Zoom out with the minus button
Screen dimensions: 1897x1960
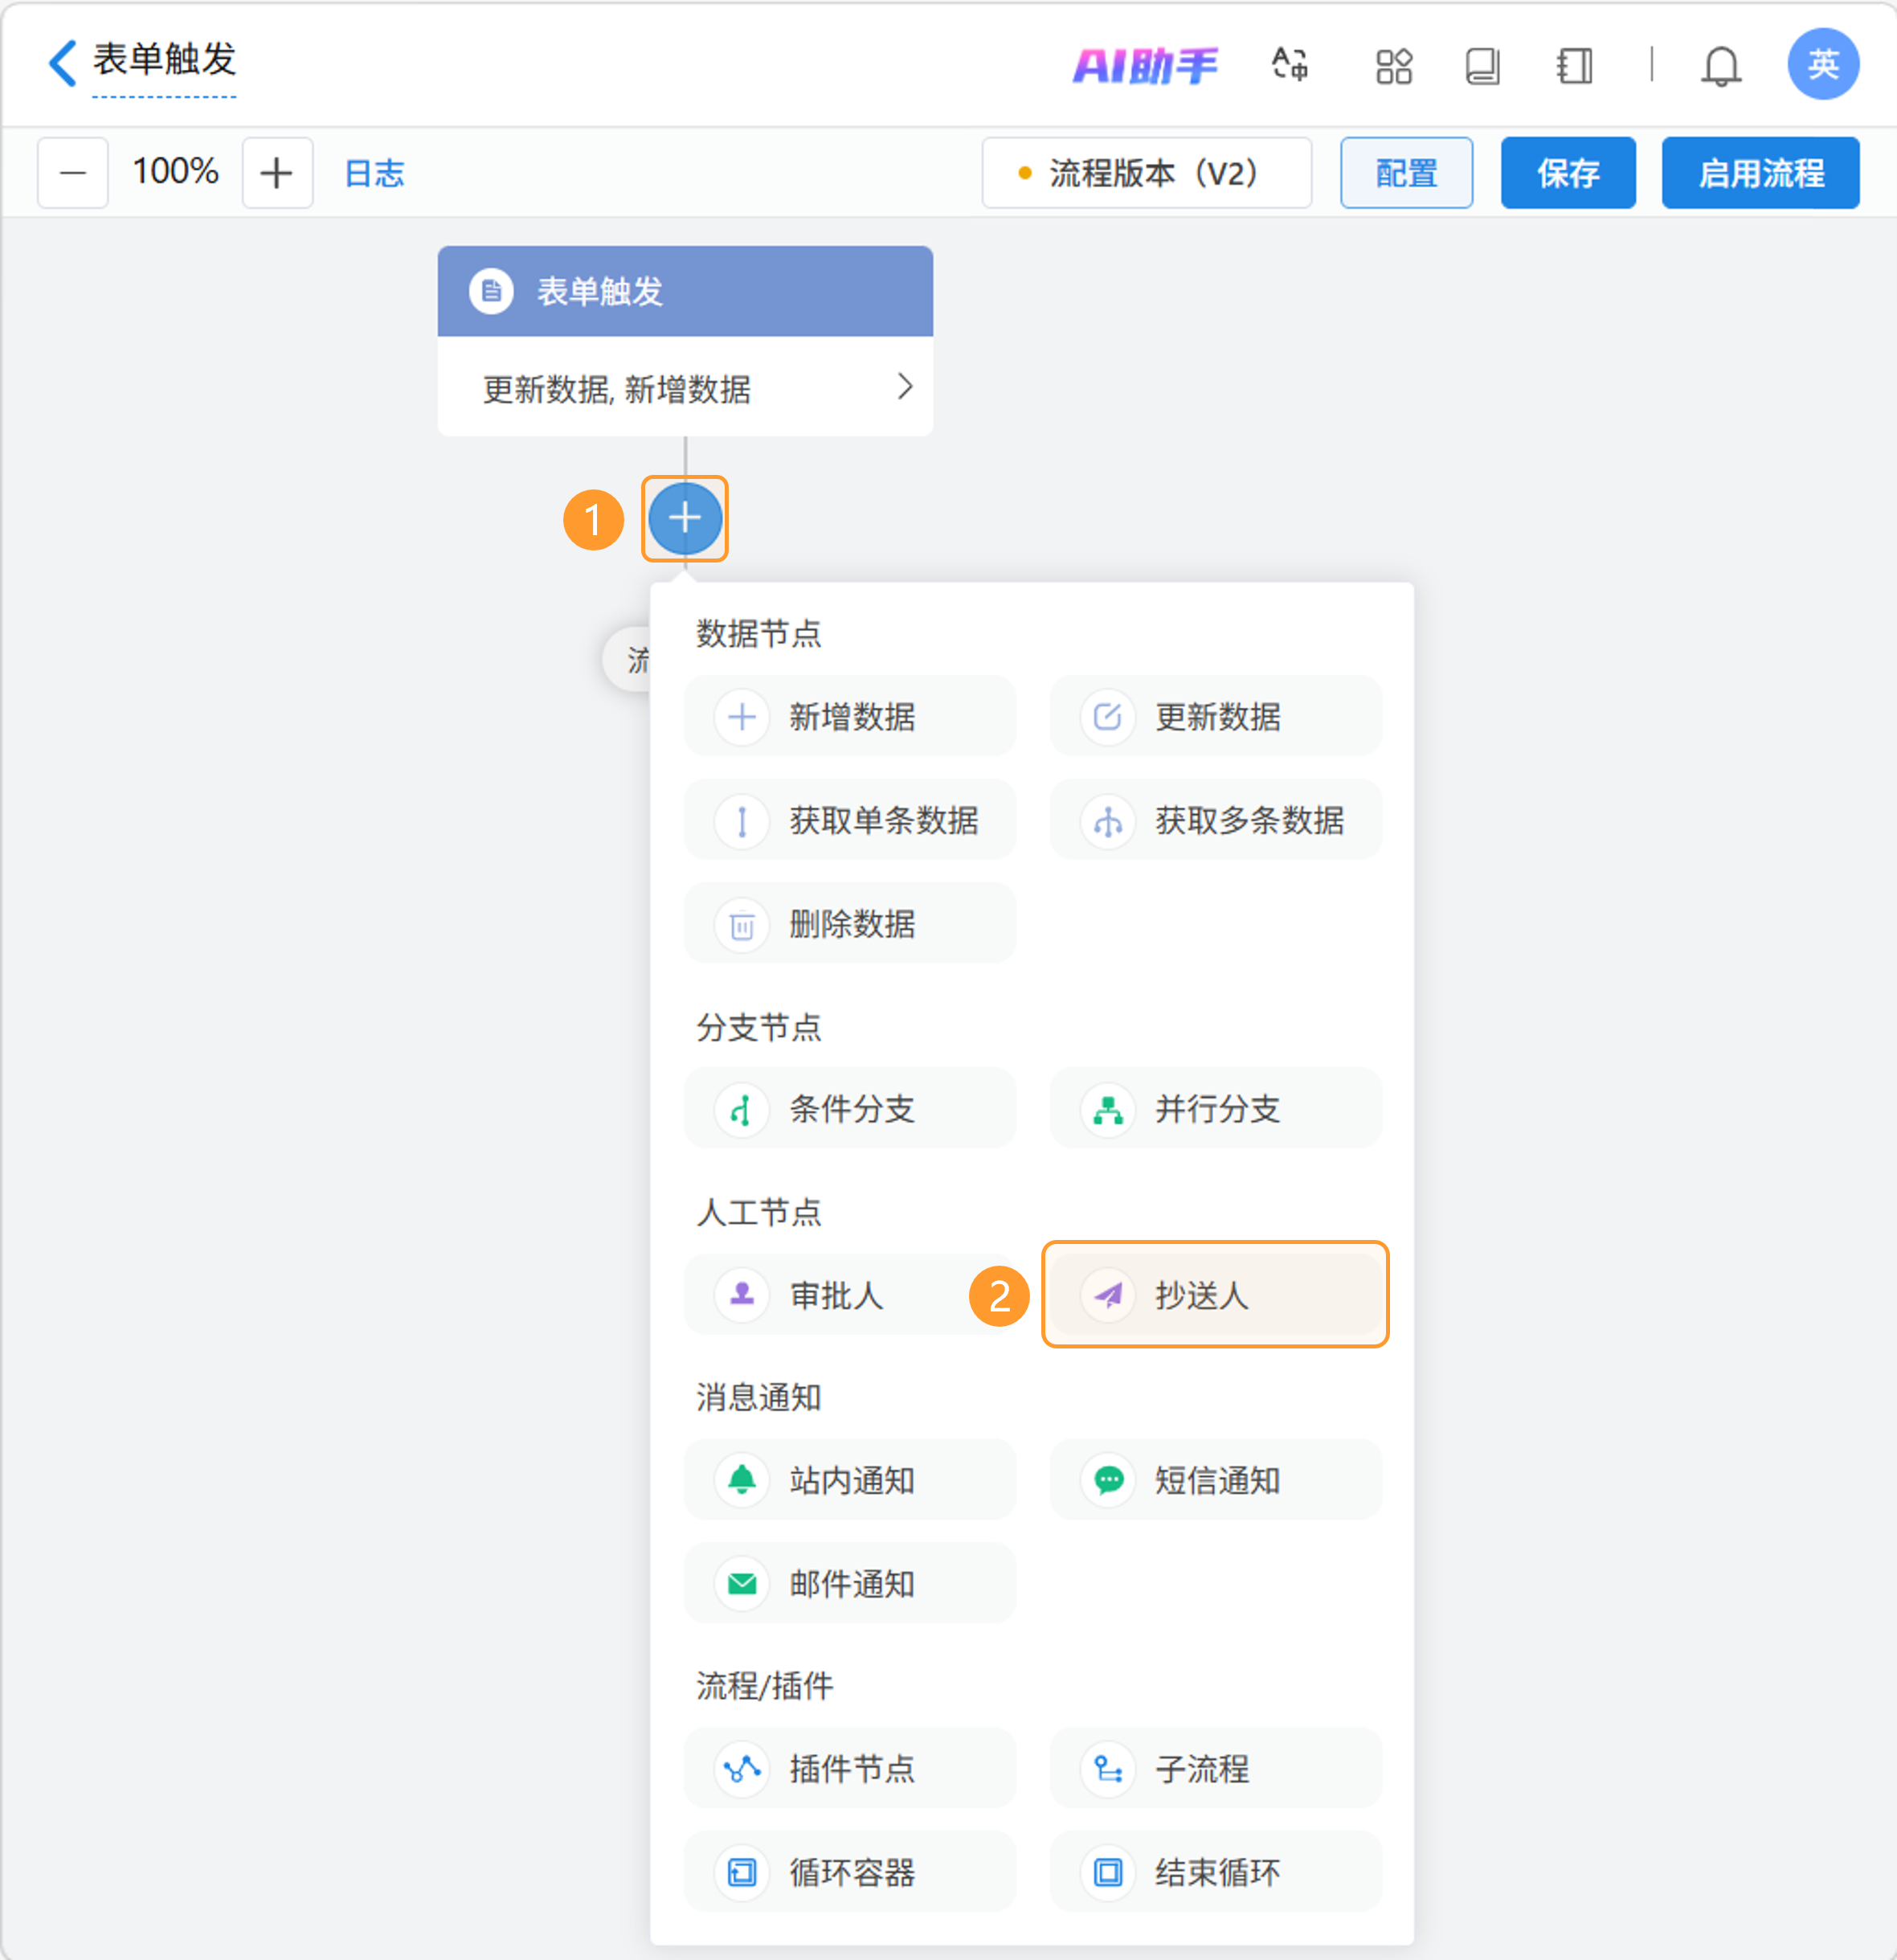[73, 173]
